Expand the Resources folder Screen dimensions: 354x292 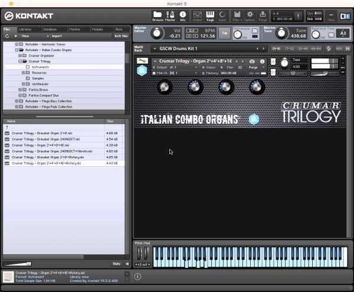pyautogui.click(x=24, y=72)
